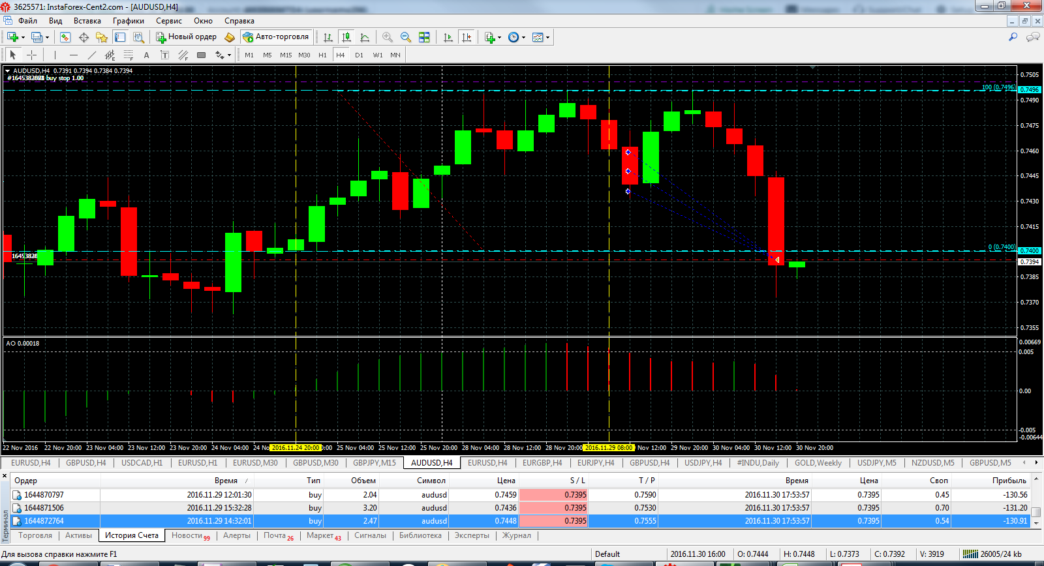Select order row 1644870797
1044x566 pixels.
[520, 495]
